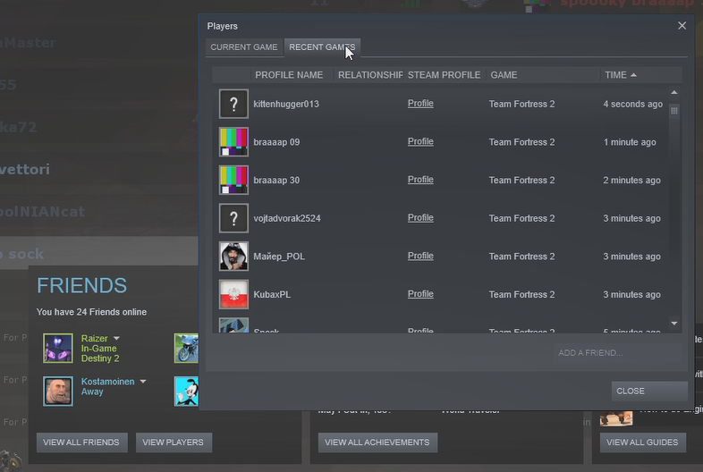Image resolution: width=703 pixels, height=472 pixels.
Task: Open Майер_POL's Profile link
Action: 420,256
